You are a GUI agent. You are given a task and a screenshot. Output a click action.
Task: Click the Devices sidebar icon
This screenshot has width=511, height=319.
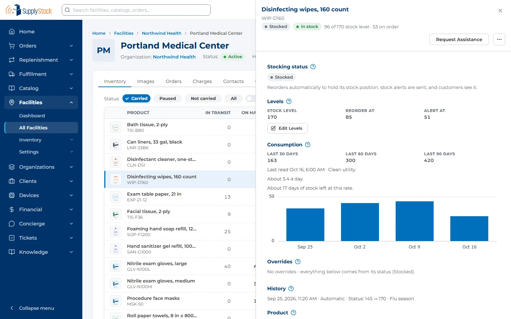12,195
